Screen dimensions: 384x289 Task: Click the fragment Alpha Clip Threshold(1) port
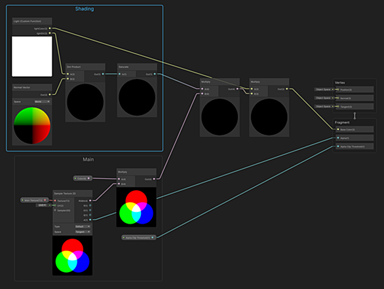pos(338,146)
